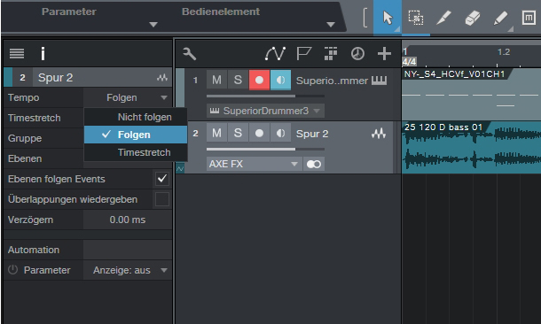Toggle the Inspector 'i' icon
The height and width of the screenshot is (324, 541).
43,53
